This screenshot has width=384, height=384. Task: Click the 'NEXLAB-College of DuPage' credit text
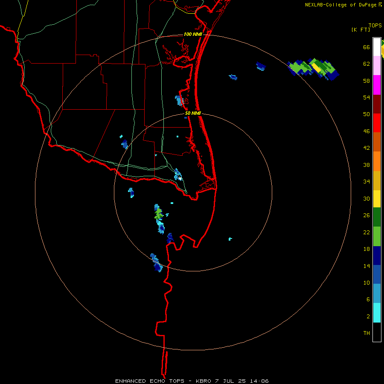(340, 5)
